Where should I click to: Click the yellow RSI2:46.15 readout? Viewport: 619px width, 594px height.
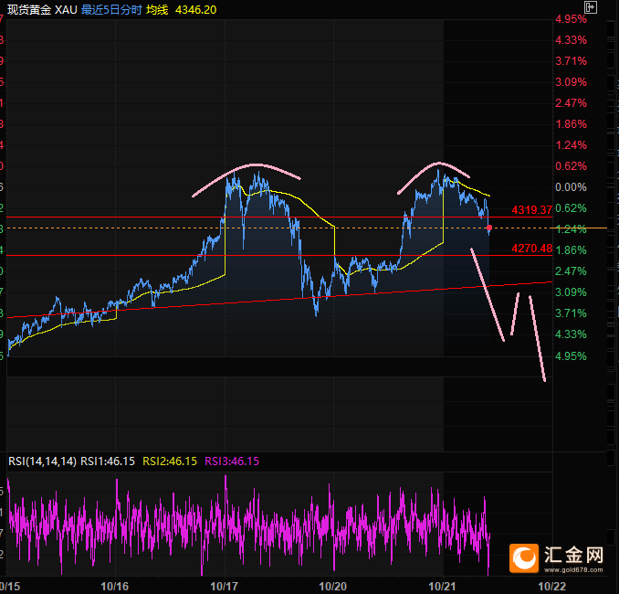170,461
